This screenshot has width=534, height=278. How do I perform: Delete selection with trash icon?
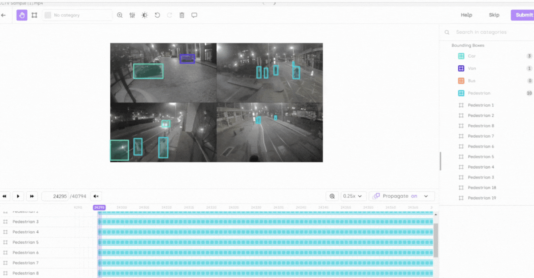[182, 15]
